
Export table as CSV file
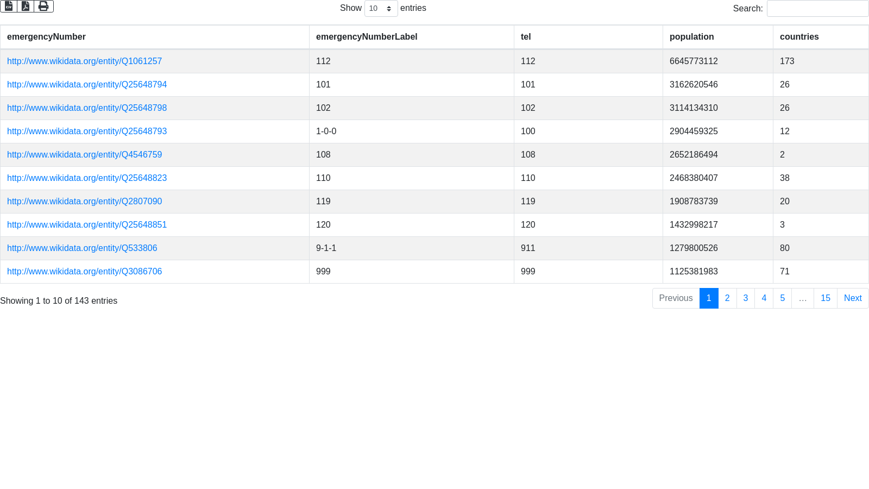[x=9, y=6]
